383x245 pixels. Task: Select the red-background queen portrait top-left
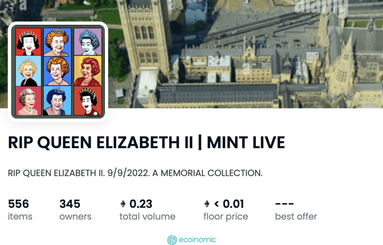pyautogui.click(x=28, y=42)
